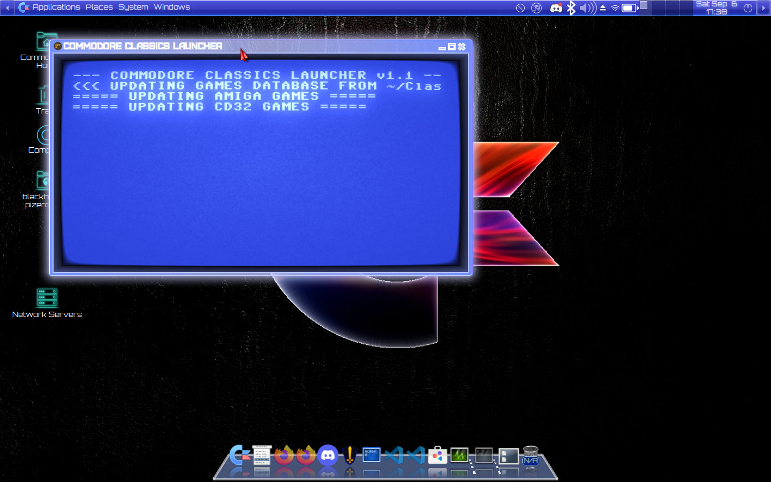Open the software store shopping bag dock icon

tap(437, 455)
